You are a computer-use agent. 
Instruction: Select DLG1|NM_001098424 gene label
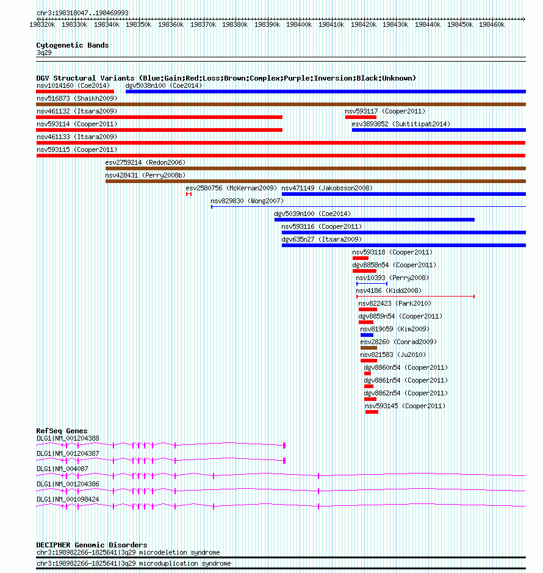tap(68, 499)
